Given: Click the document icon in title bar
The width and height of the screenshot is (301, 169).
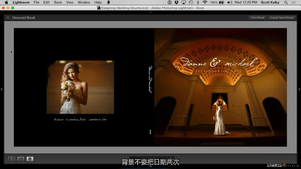Looking at the screenshot, I should [99, 8].
